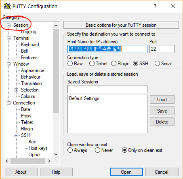This screenshot has width=183, height=179.
Task: Open the Appearance settings category
Action: (x=32, y=70)
